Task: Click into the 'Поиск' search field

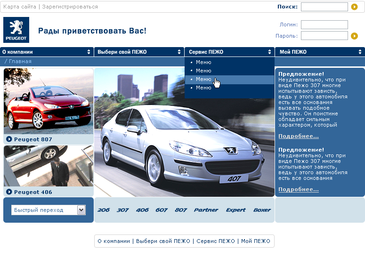Action: 324,7
